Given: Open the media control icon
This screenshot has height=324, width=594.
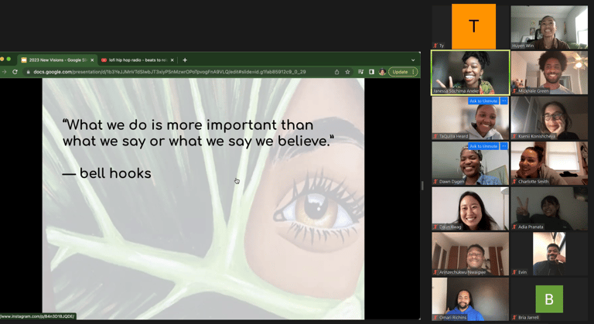Looking at the screenshot, I should pyautogui.click(x=360, y=72).
